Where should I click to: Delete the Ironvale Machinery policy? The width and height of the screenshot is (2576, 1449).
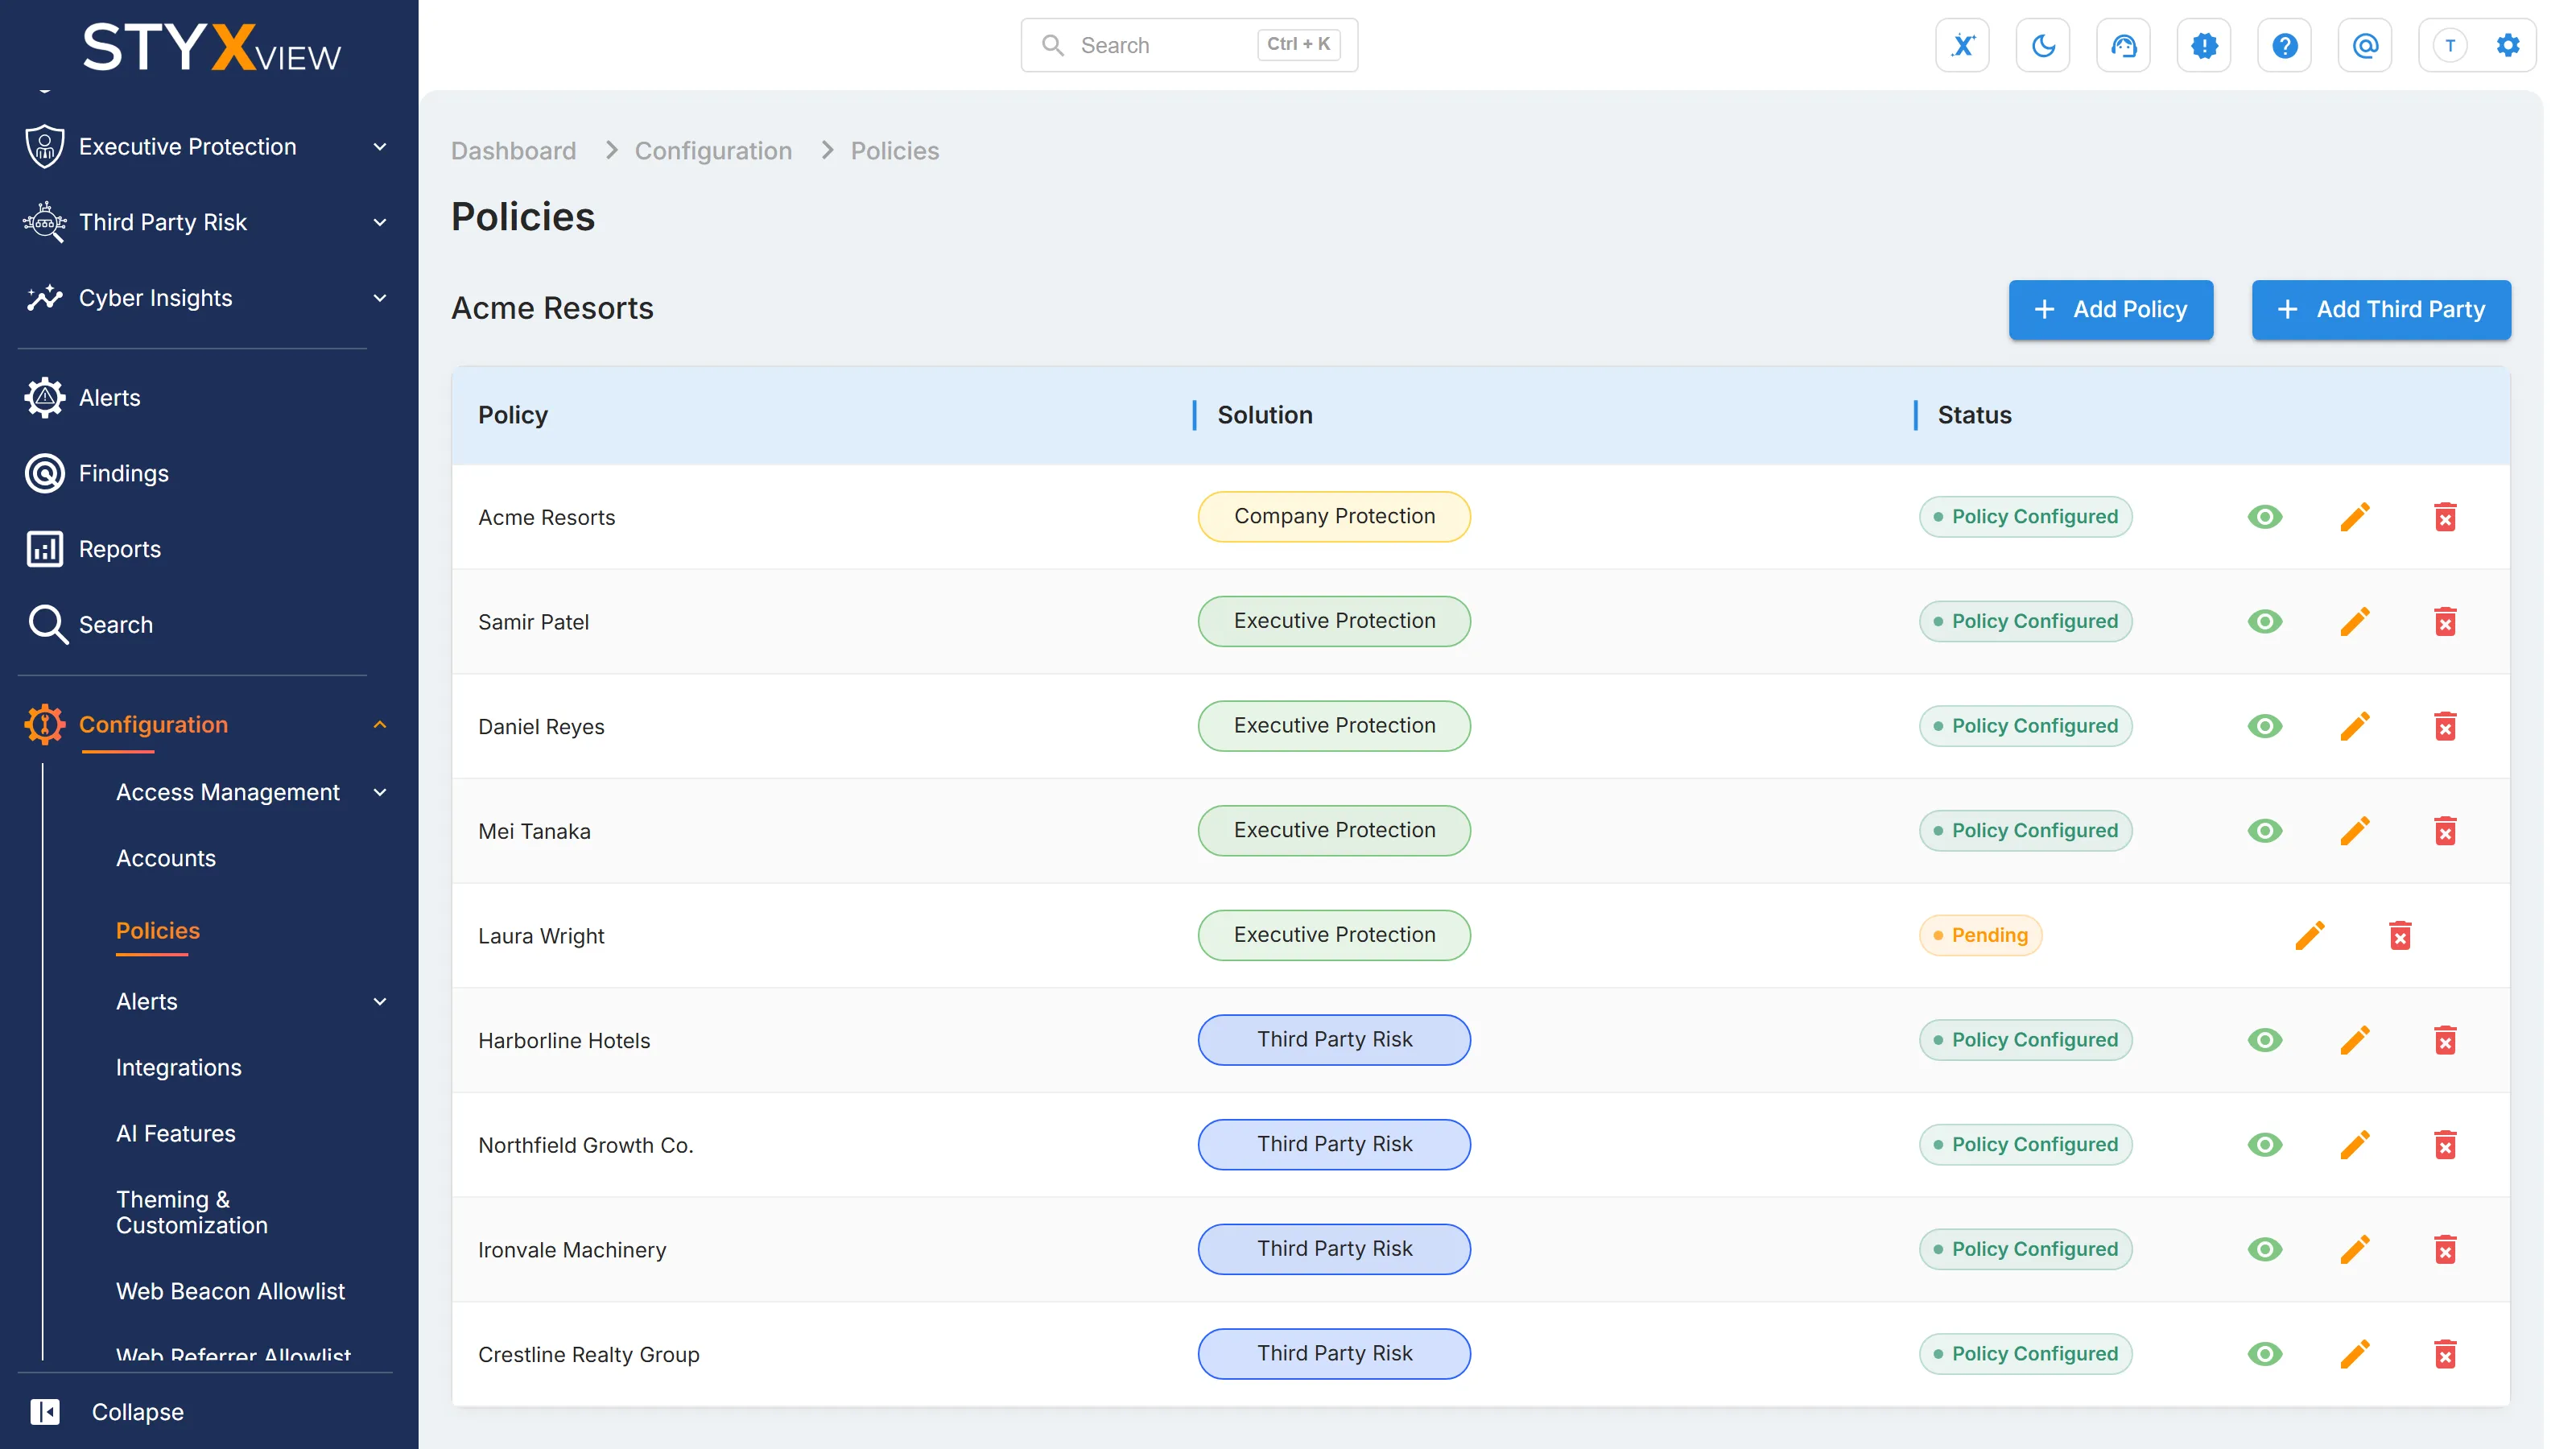pyautogui.click(x=2445, y=1250)
